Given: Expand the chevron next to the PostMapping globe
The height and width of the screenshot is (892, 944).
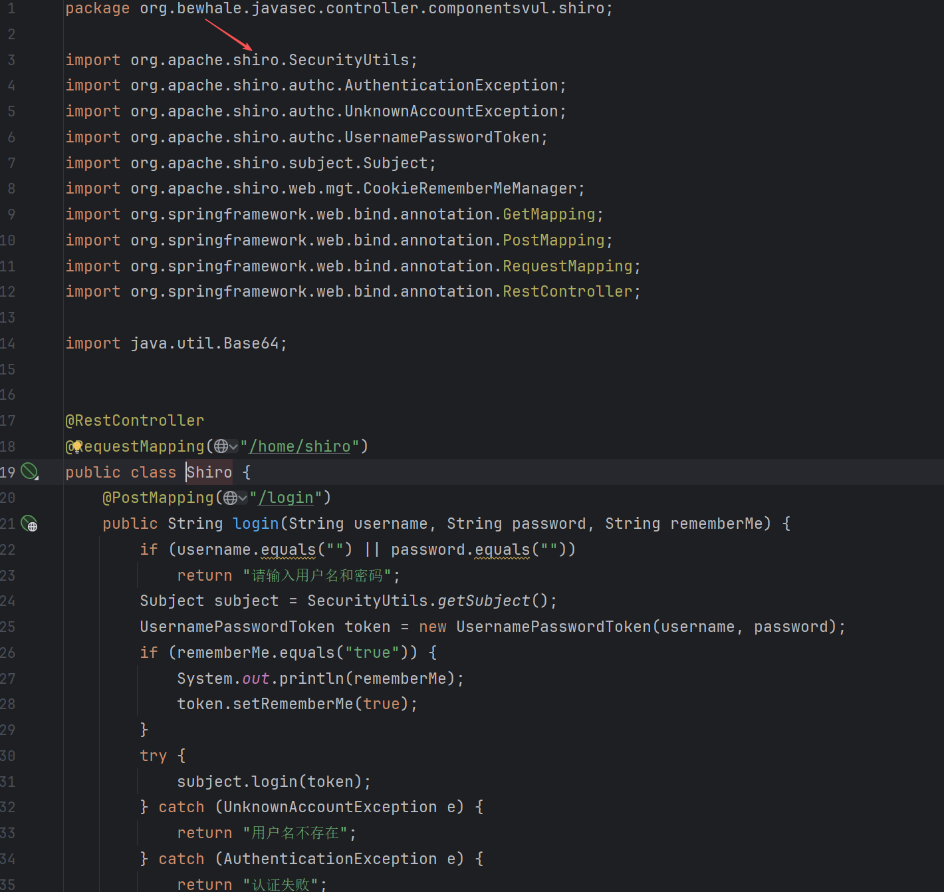Looking at the screenshot, I should click(x=243, y=498).
